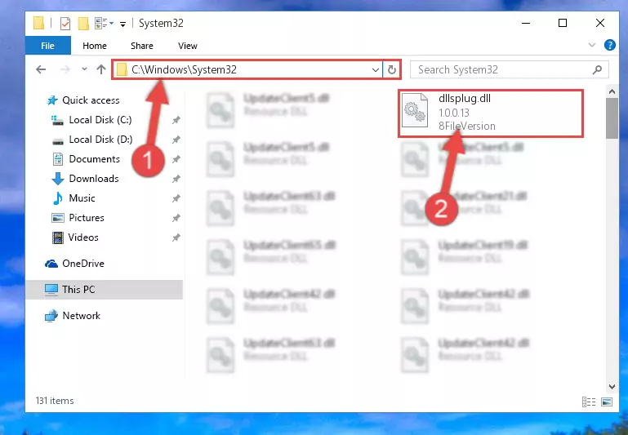Open the File ribbon tab
The image size is (628, 435).
tap(47, 46)
